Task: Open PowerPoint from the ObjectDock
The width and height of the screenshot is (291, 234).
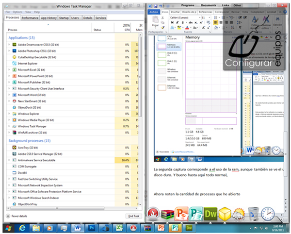Action: [181, 214]
